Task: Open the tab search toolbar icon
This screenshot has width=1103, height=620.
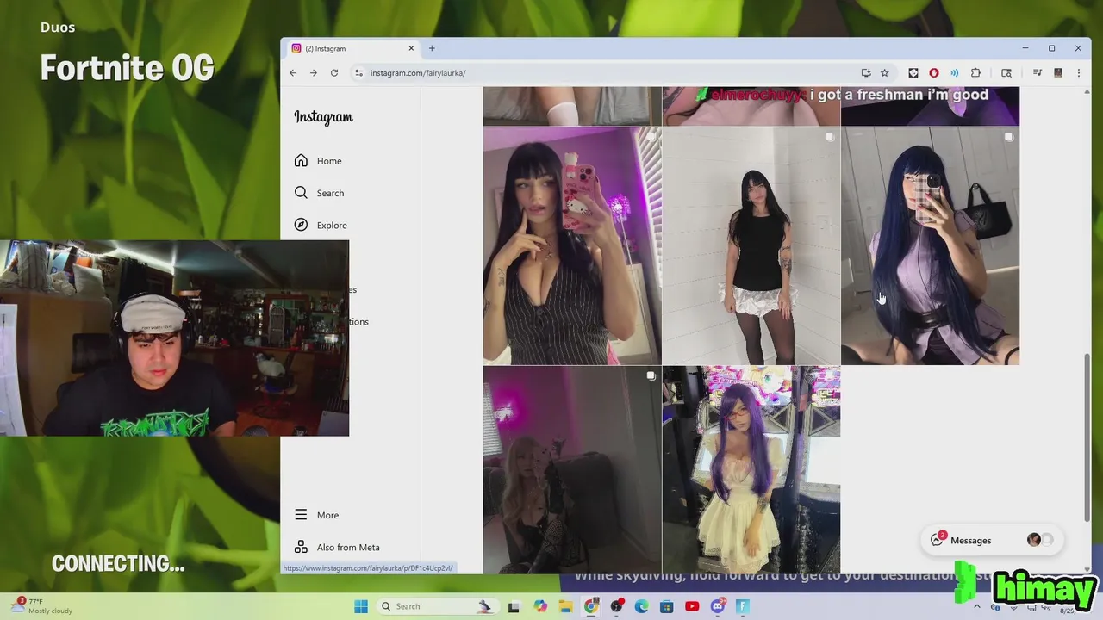Action: pyautogui.click(x=1006, y=73)
